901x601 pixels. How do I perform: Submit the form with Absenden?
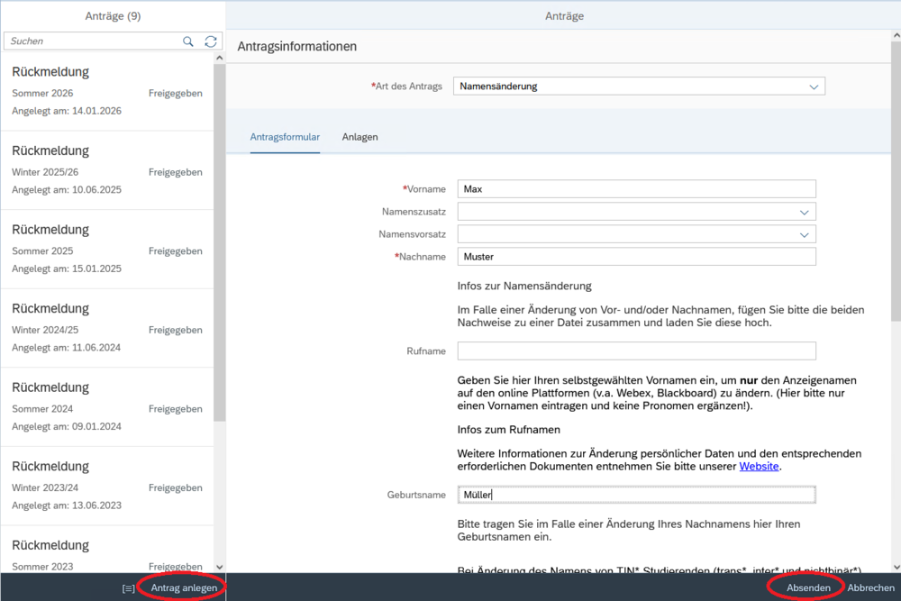tap(808, 587)
